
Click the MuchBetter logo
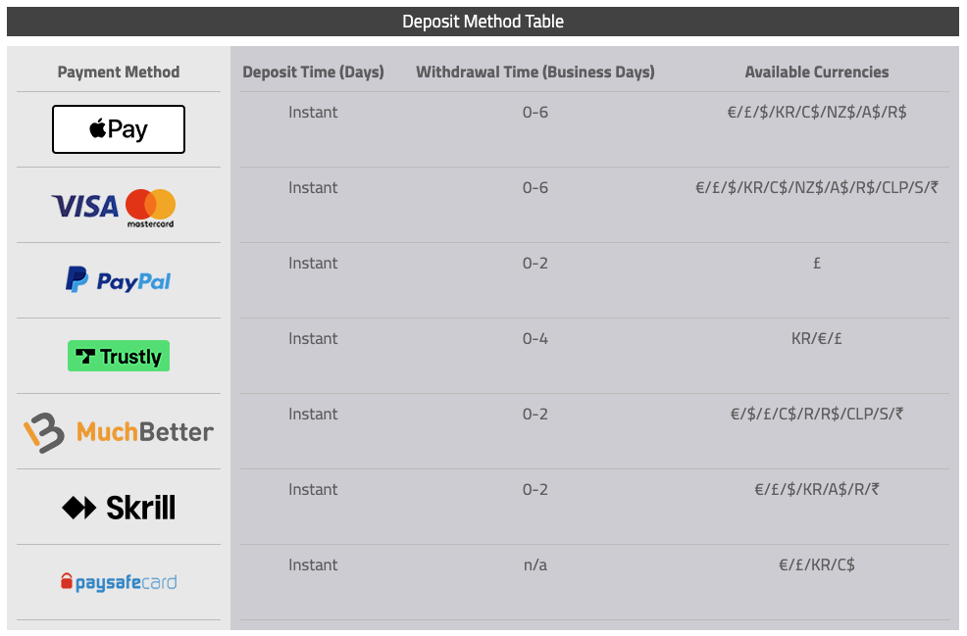click(119, 432)
